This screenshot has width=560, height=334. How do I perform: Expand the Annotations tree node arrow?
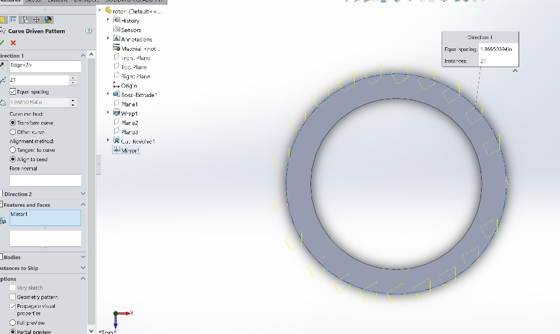point(108,39)
